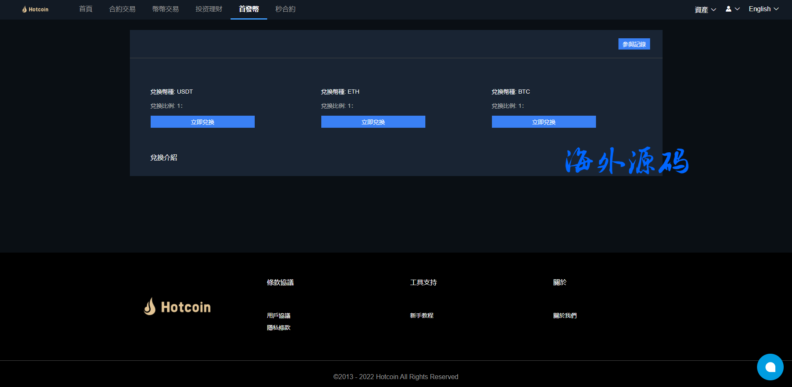
Task: Go to the 首頁 home tab
Action: click(86, 9)
